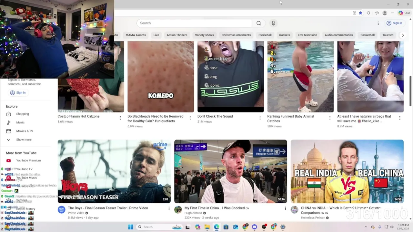Select the MAMA Awards category chip
Viewport: 413px width, 232px height.
(x=136, y=35)
